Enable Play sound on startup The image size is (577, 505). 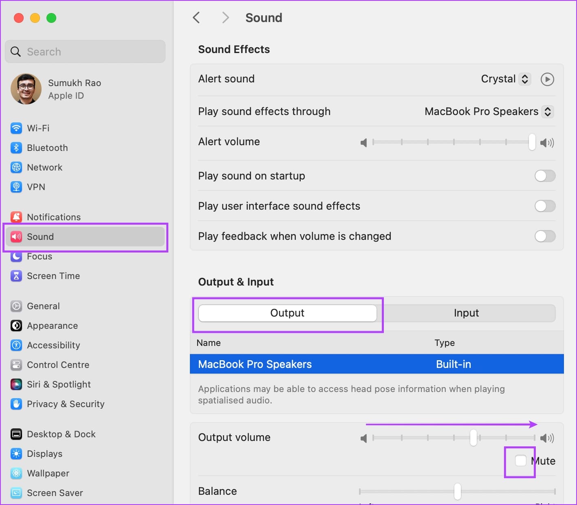[x=545, y=176]
